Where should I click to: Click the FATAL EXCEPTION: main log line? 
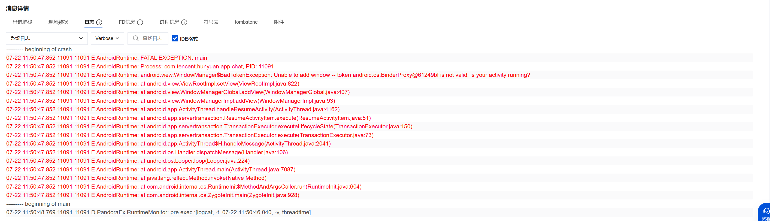107,58
